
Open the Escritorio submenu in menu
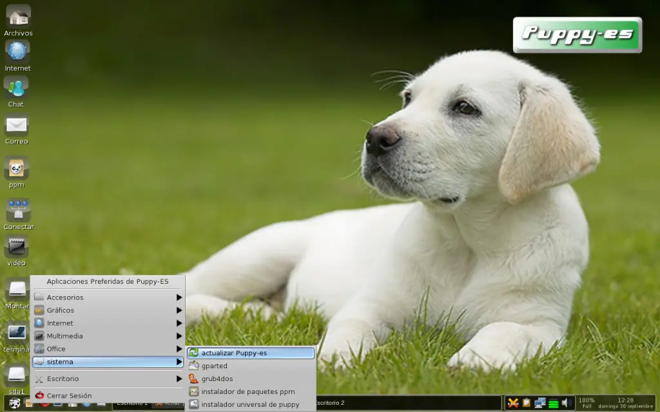[108, 379]
